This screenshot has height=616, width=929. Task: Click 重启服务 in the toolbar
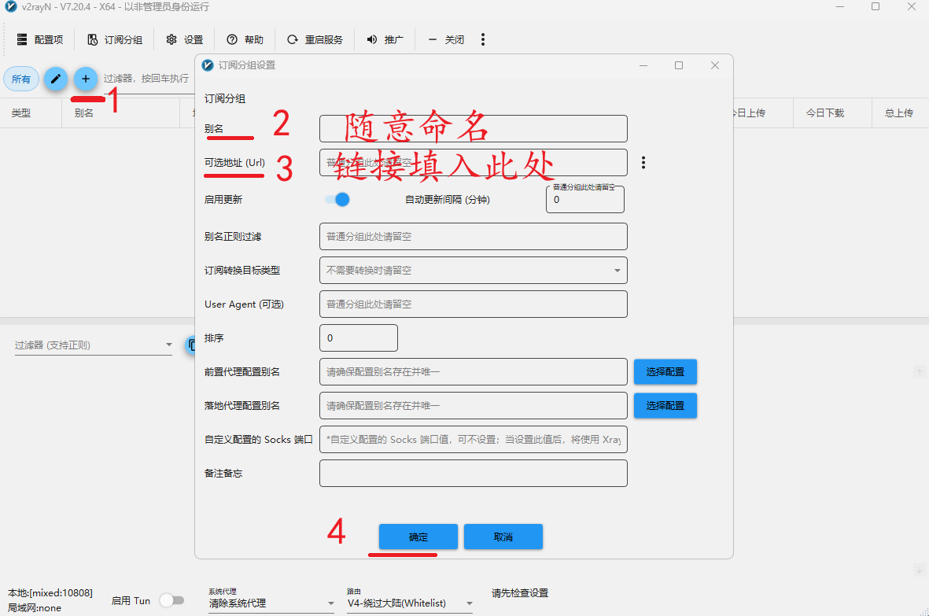click(x=315, y=39)
